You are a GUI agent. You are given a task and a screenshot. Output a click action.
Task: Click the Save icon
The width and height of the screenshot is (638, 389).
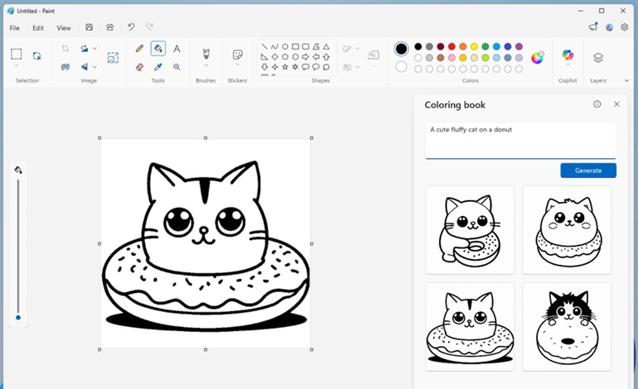point(89,27)
